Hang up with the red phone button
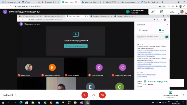The height and width of the screenshot is (105, 187). (x=93, y=95)
